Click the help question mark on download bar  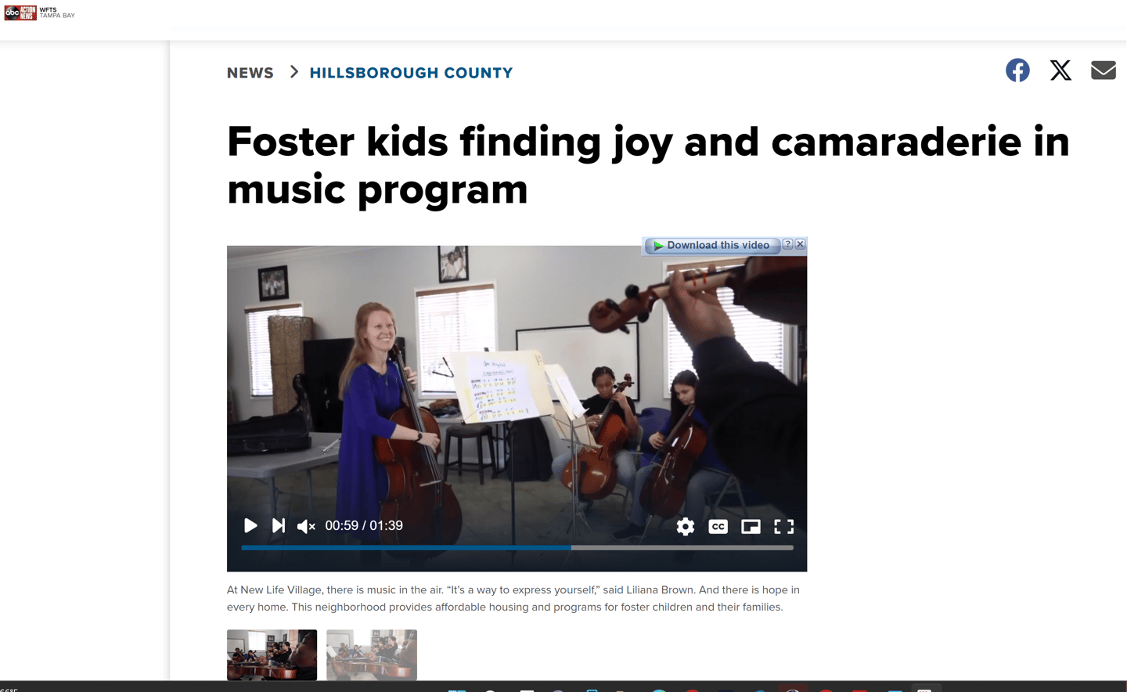click(x=788, y=244)
